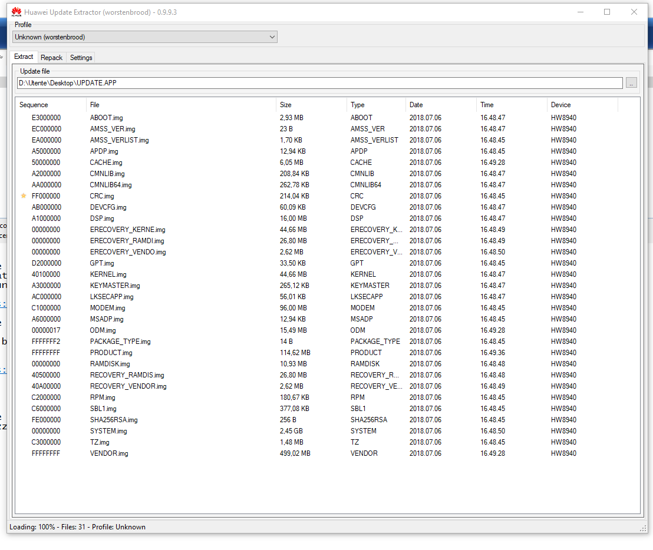Viewport: 653px width, 550px height.
Task: Open the Settings tab
Action: (81, 57)
